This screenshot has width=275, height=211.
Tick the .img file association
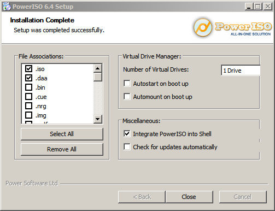[28, 115]
